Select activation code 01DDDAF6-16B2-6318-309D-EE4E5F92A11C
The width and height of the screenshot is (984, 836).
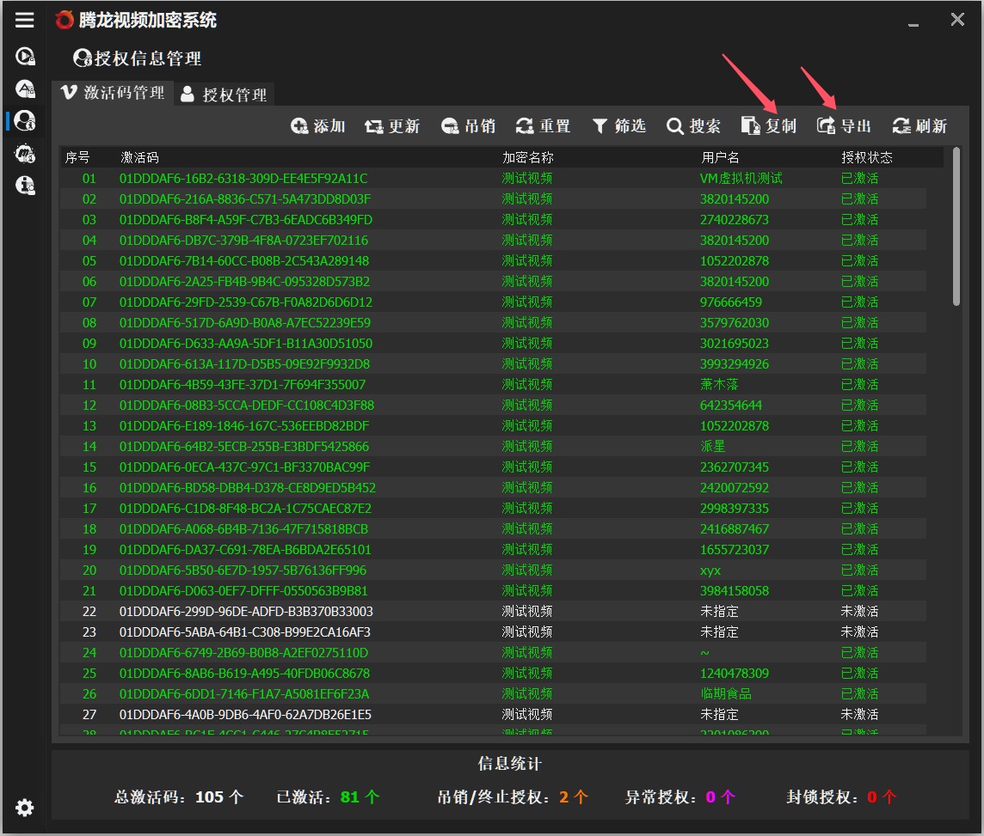pos(243,179)
